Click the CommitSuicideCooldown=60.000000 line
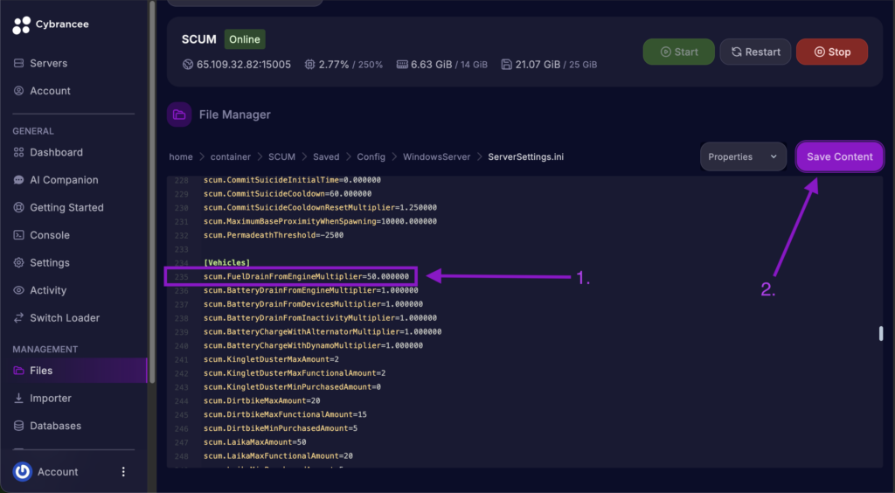The width and height of the screenshot is (895, 493). 288,194
